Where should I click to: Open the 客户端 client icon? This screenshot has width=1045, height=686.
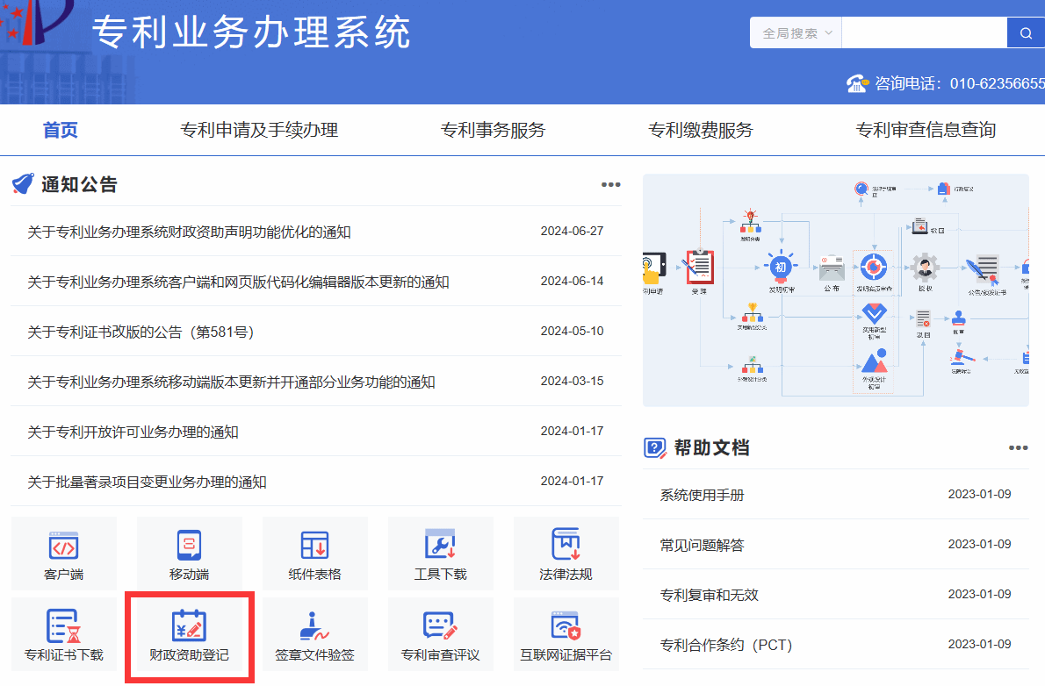(63, 554)
